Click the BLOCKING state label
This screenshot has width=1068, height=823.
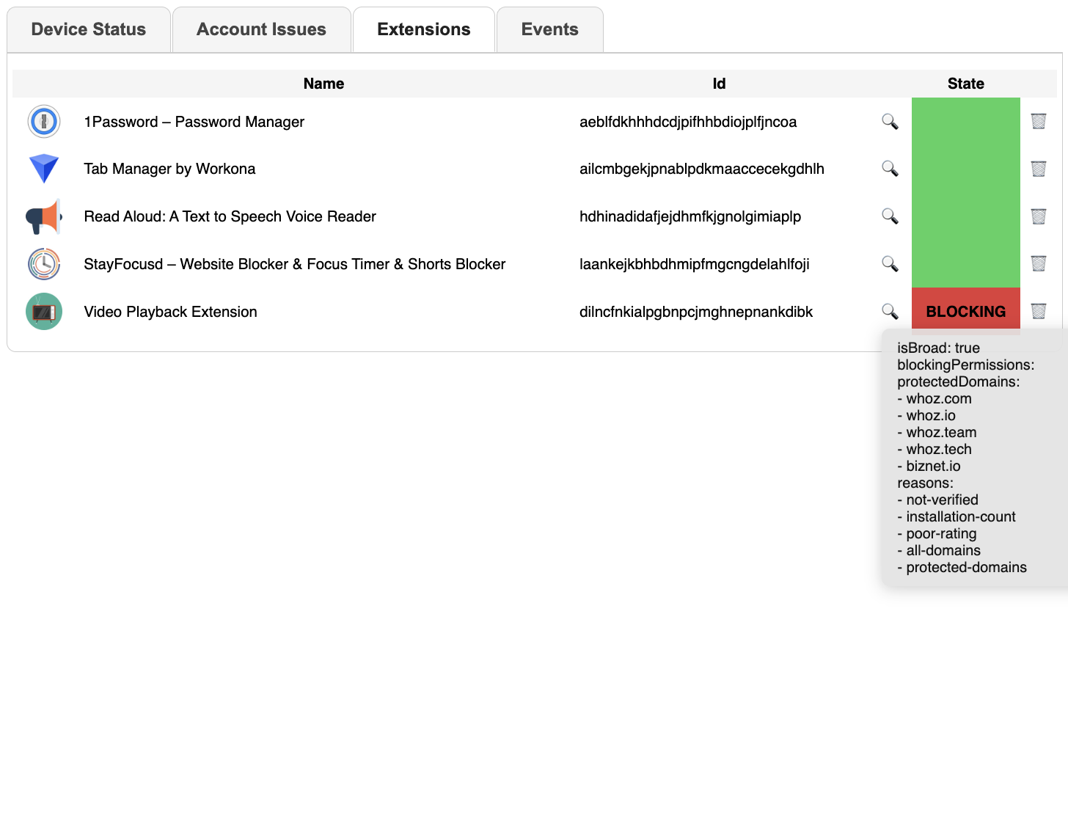pos(965,311)
